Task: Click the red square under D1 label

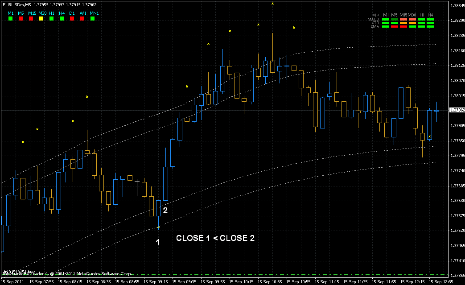Action: pos(72,19)
